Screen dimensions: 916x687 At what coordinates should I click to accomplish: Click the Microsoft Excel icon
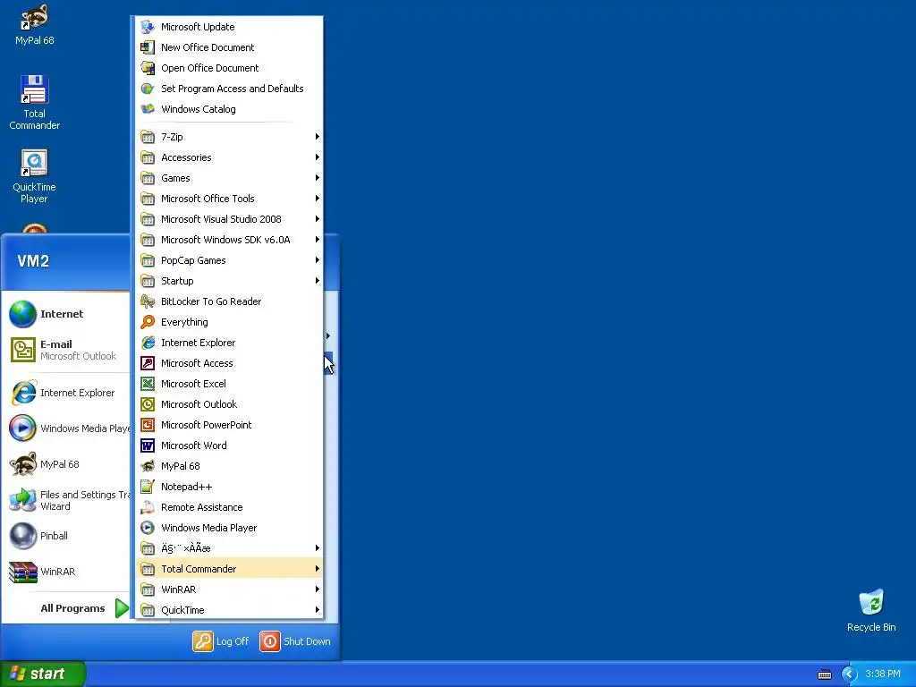pyautogui.click(x=148, y=384)
